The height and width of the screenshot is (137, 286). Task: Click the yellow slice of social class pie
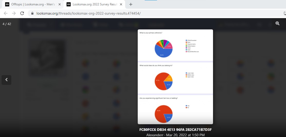pos(169,78)
